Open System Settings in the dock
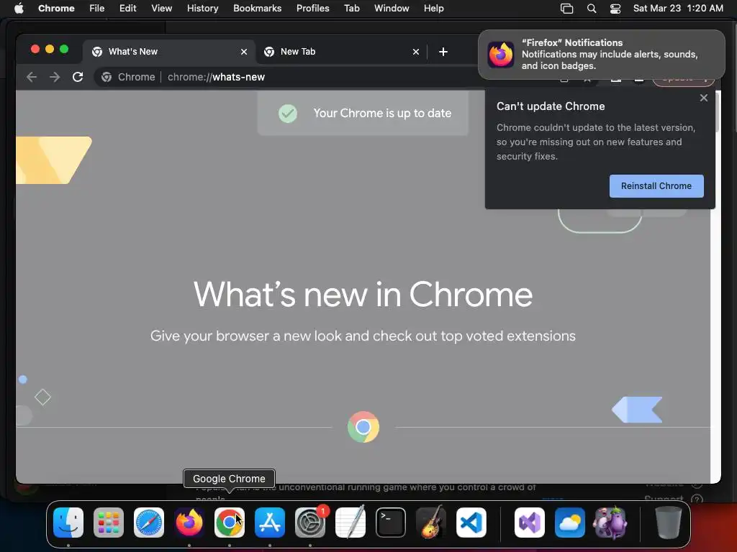The width and height of the screenshot is (737, 552). tap(310, 523)
